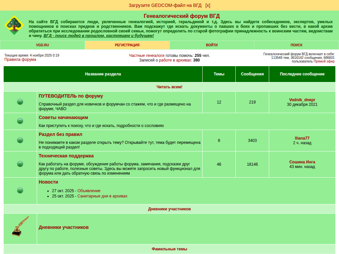Viewport: 339px width, 254px height.
Task: Click the quill and inkwell diary icon
Action: (20, 227)
